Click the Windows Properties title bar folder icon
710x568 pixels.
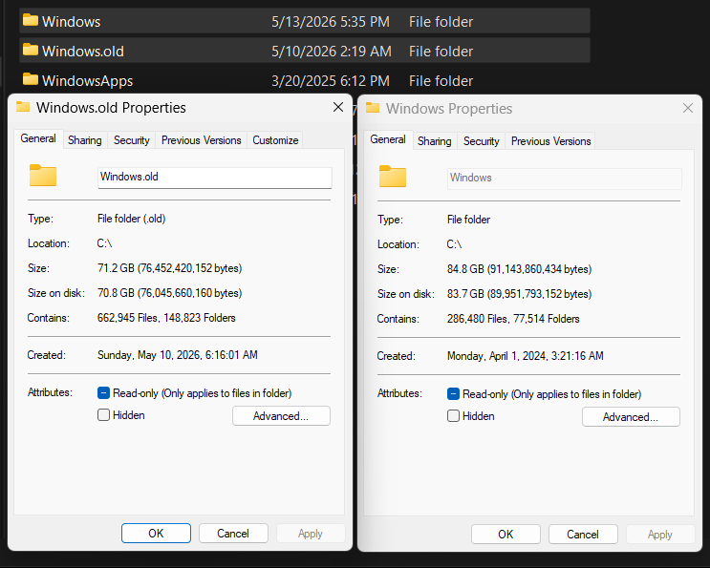(x=373, y=108)
